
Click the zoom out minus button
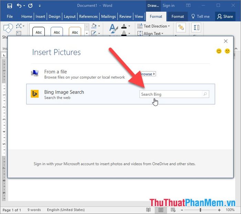click(182, 210)
